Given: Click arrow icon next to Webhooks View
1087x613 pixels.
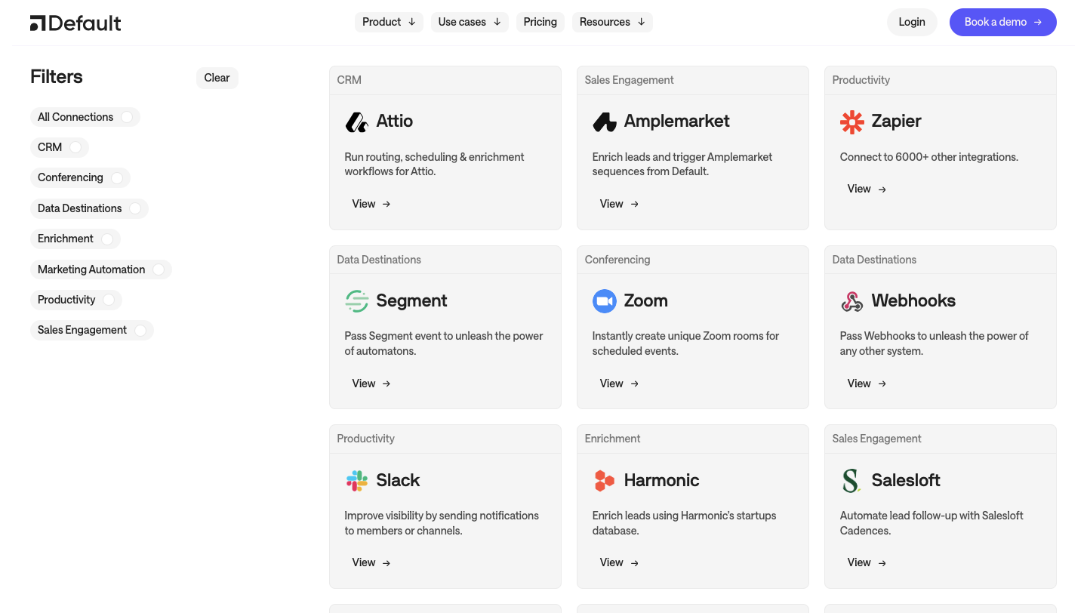Looking at the screenshot, I should pos(882,384).
